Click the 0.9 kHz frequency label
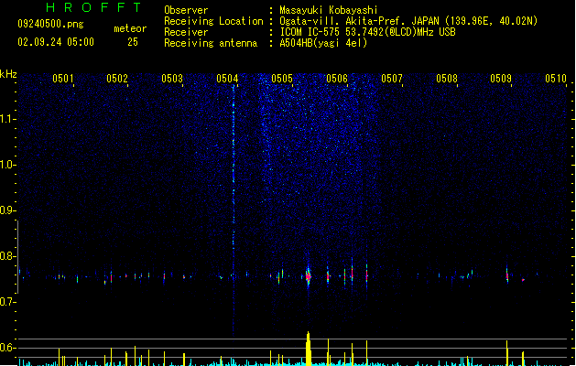The image size is (576, 366). (7, 210)
